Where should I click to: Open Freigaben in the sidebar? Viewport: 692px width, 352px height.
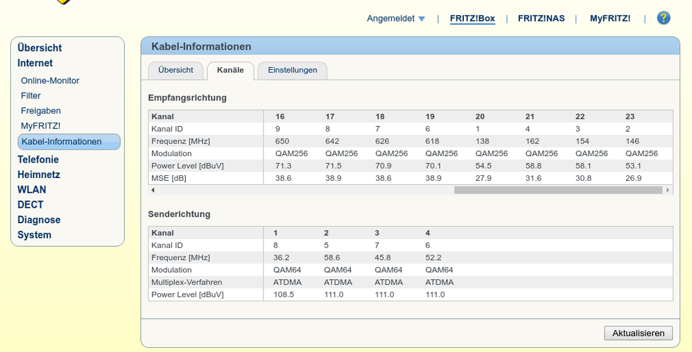pos(41,111)
